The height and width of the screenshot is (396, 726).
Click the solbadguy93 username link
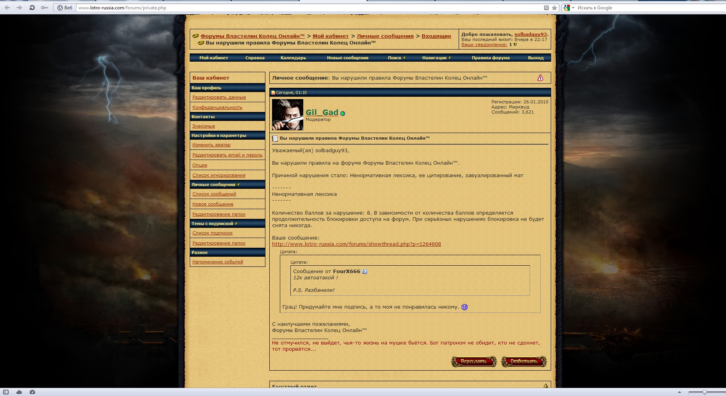[x=530, y=34]
